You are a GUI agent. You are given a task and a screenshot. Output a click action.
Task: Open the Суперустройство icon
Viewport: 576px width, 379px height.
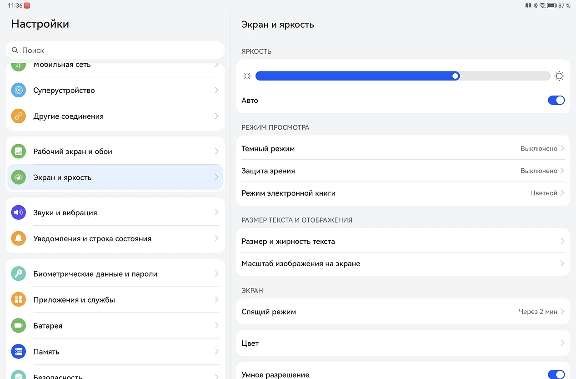click(x=19, y=90)
